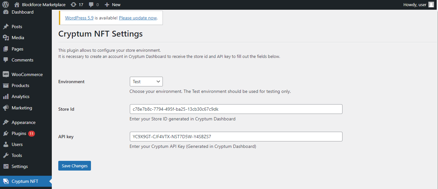Click the comments bubble icon in admin bar
Image resolution: width=438 pixels, height=189 pixels.
point(91,5)
